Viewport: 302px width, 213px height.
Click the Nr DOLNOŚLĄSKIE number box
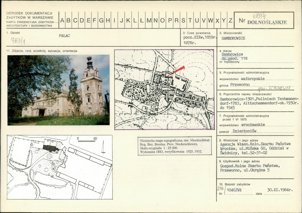pyautogui.click(x=264, y=20)
